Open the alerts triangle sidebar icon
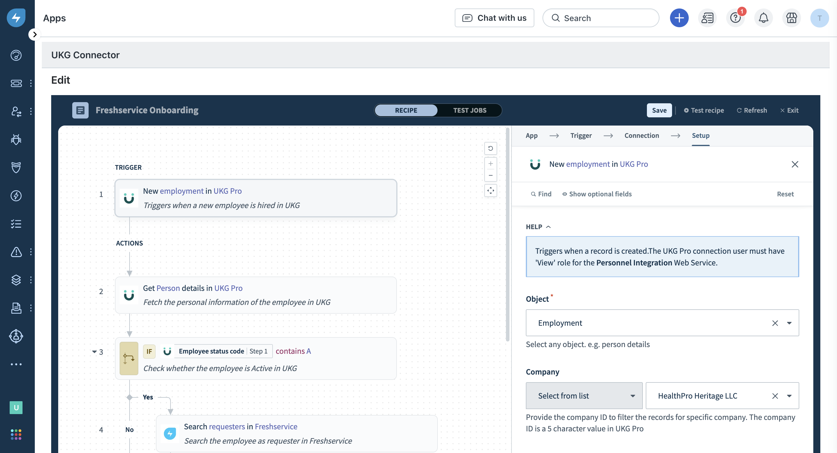Viewport: 837px width, 453px height. click(16, 252)
